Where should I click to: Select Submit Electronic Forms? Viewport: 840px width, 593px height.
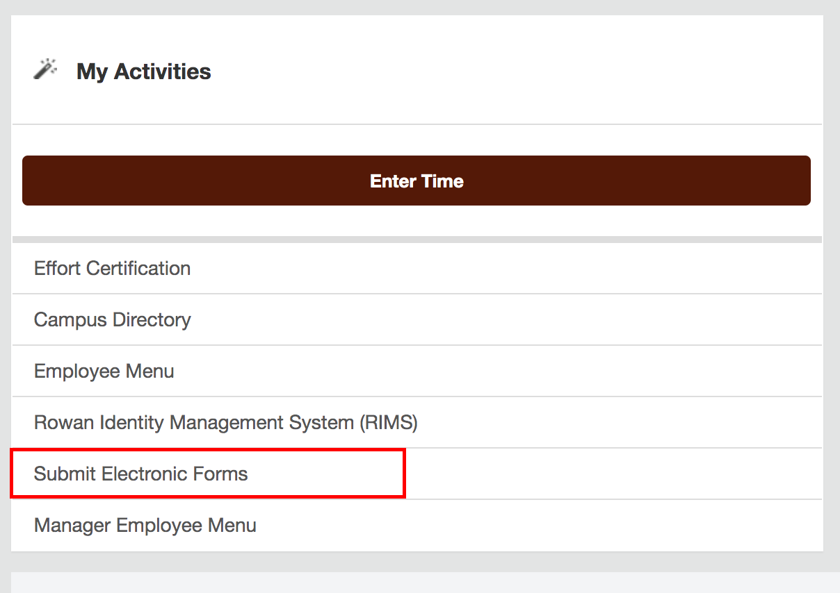tap(140, 474)
